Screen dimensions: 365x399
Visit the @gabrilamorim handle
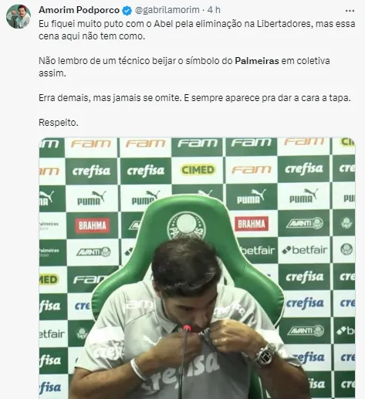[167, 10]
